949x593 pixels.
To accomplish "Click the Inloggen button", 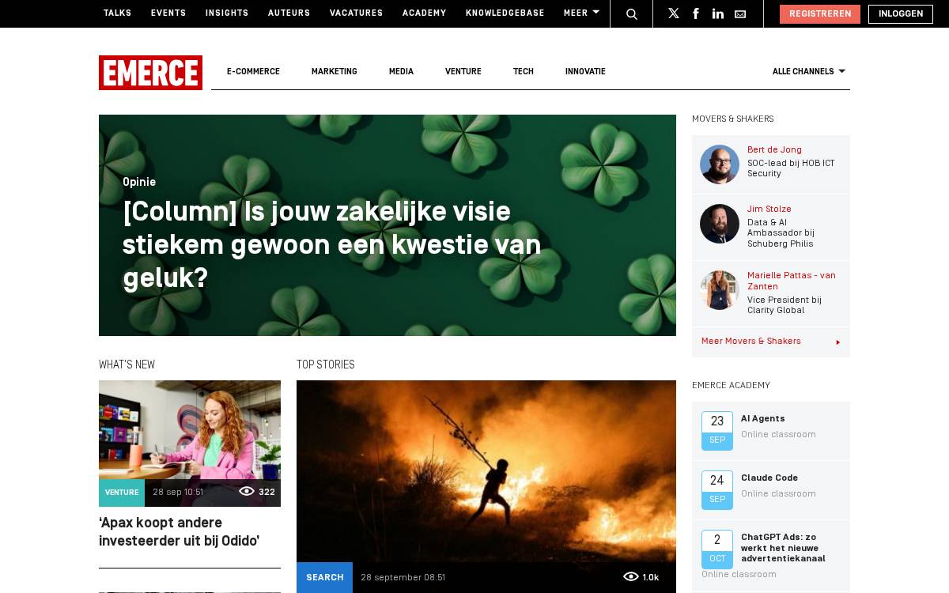I will (901, 14).
